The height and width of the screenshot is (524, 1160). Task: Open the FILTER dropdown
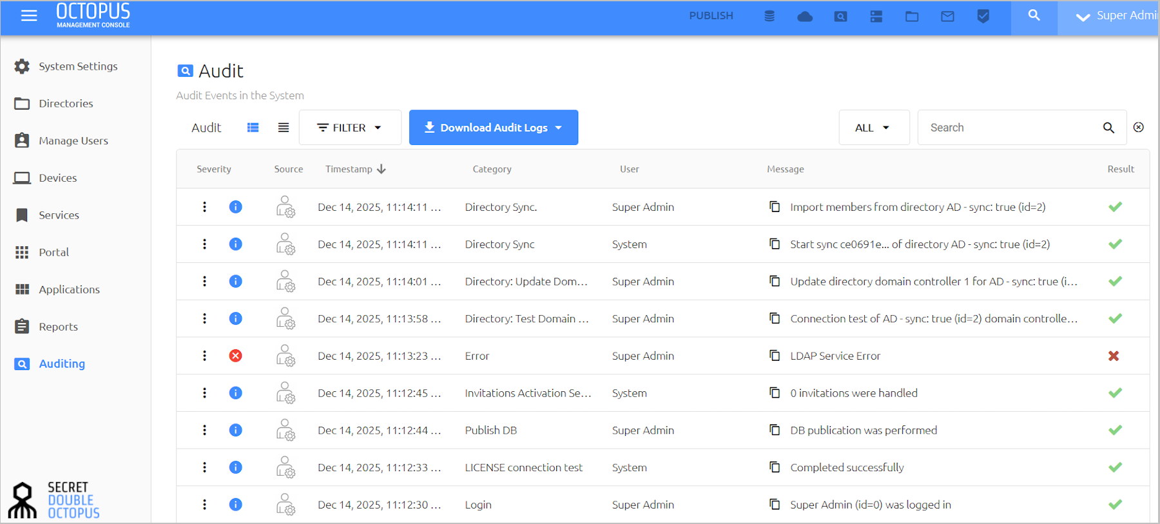click(350, 128)
